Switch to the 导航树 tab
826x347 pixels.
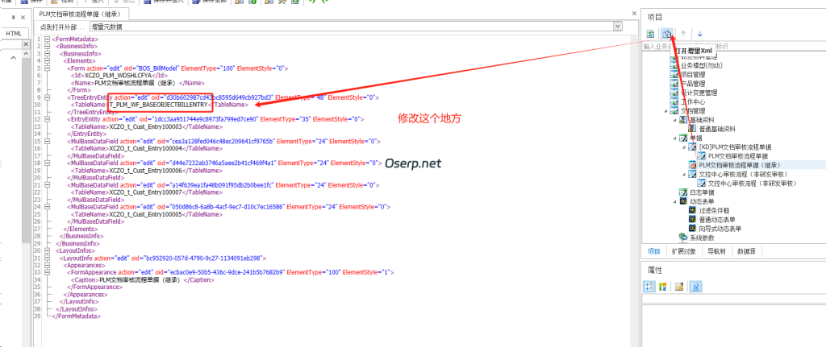click(x=717, y=251)
